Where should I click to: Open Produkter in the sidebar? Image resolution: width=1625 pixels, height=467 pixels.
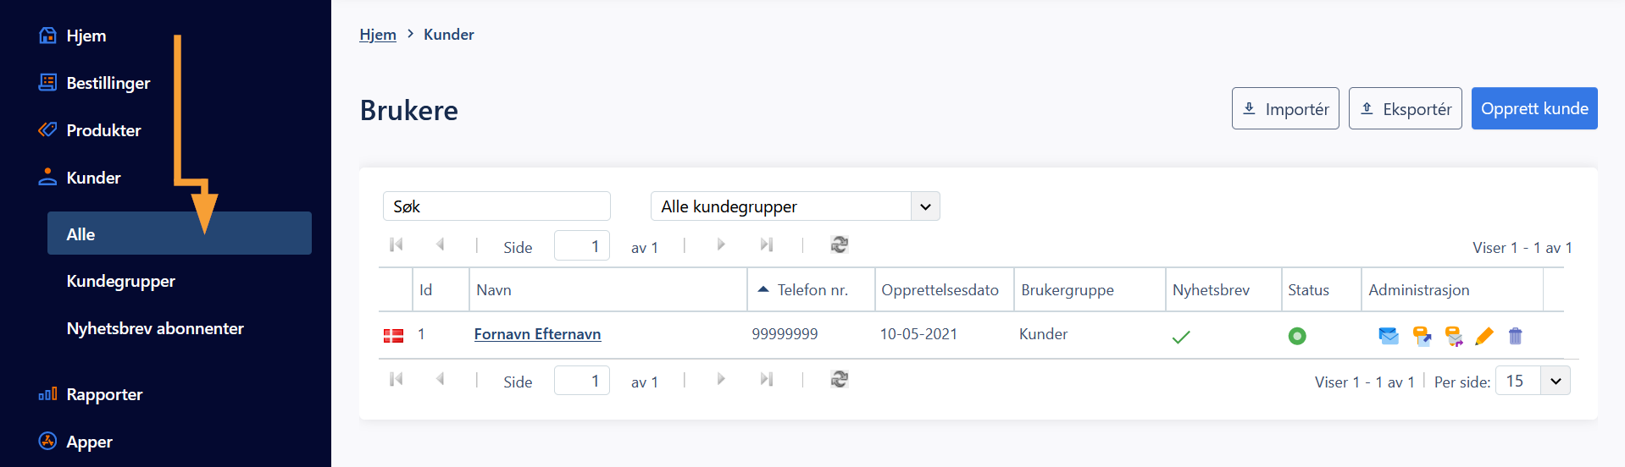pyautogui.click(x=103, y=130)
